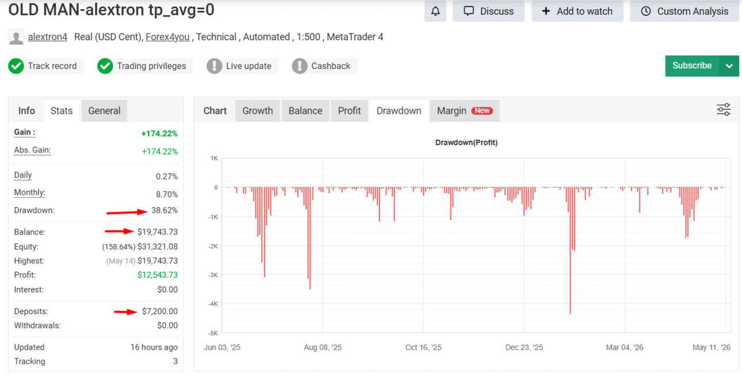Click the $7,200.00 Deposits value
Viewport: 742px width, 375px height.
point(160,311)
